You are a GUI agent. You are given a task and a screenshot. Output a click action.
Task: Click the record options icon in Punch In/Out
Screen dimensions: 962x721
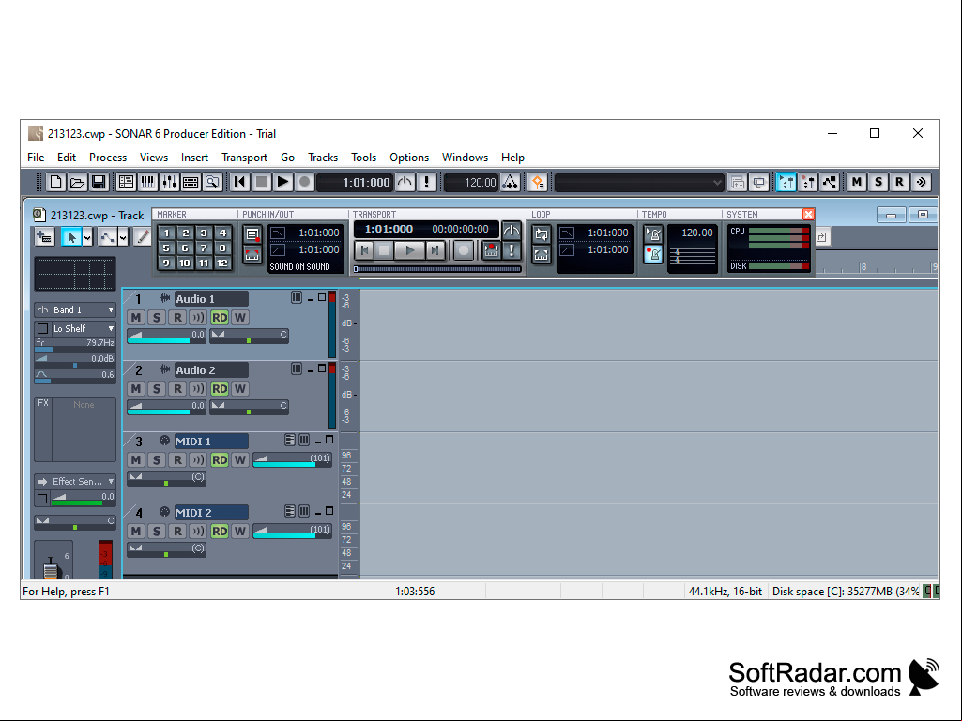point(252,234)
